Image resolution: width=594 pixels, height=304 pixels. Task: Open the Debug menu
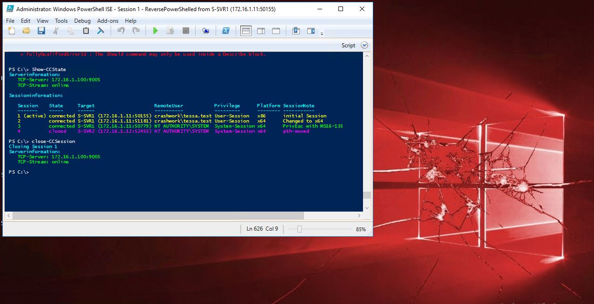coord(82,20)
